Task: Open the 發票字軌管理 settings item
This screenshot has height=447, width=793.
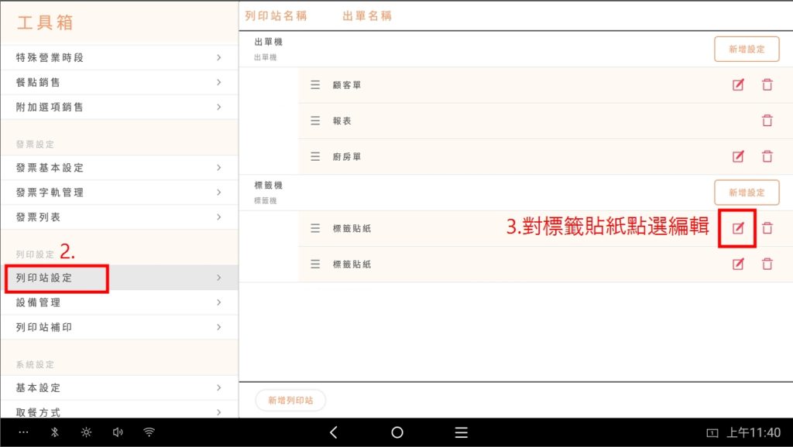Action: [x=118, y=193]
